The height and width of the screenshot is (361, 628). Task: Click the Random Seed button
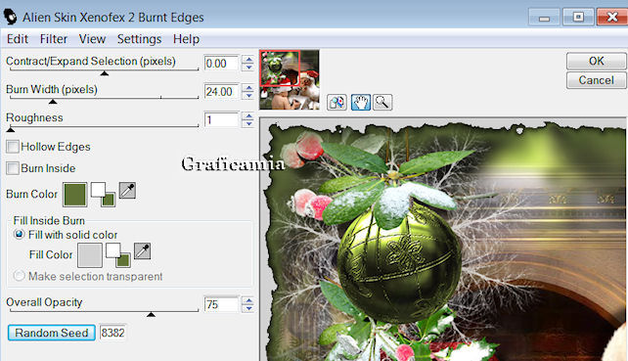click(x=52, y=333)
